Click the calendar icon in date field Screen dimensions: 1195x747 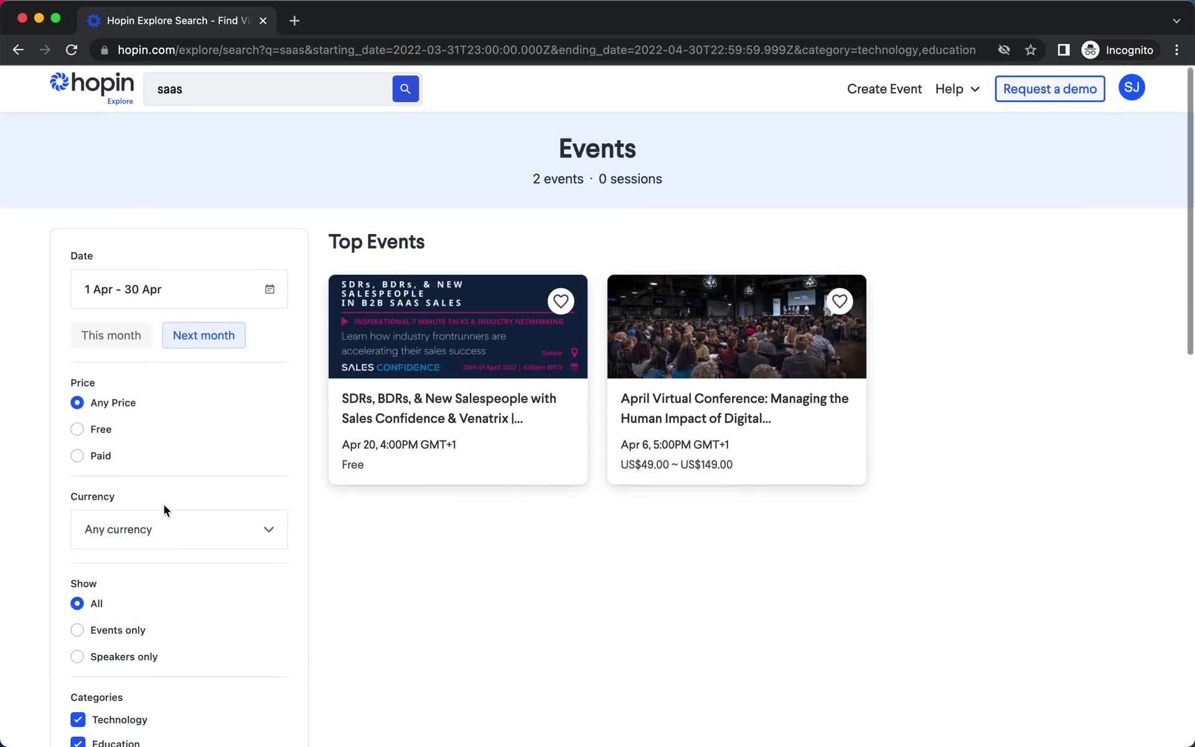(269, 289)
